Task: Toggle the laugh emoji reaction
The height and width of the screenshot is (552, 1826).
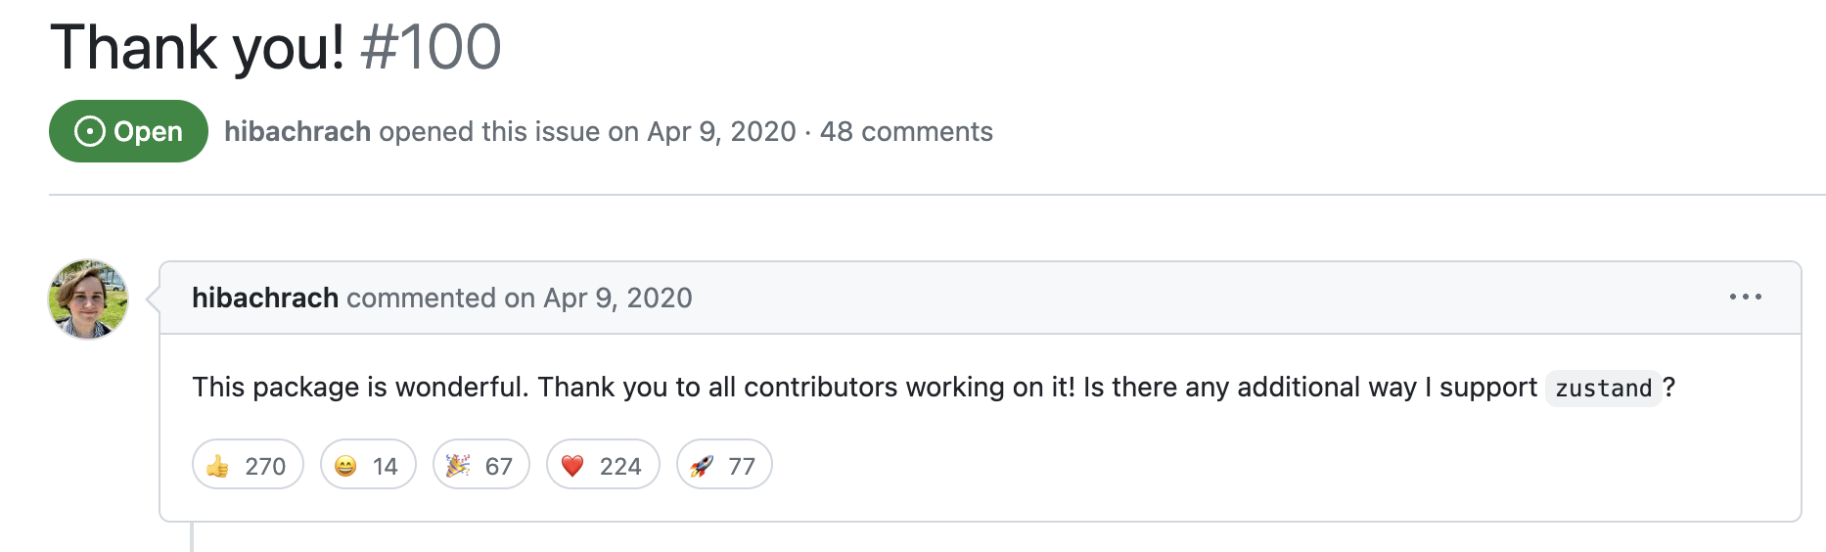Action: tap(368, 465)
